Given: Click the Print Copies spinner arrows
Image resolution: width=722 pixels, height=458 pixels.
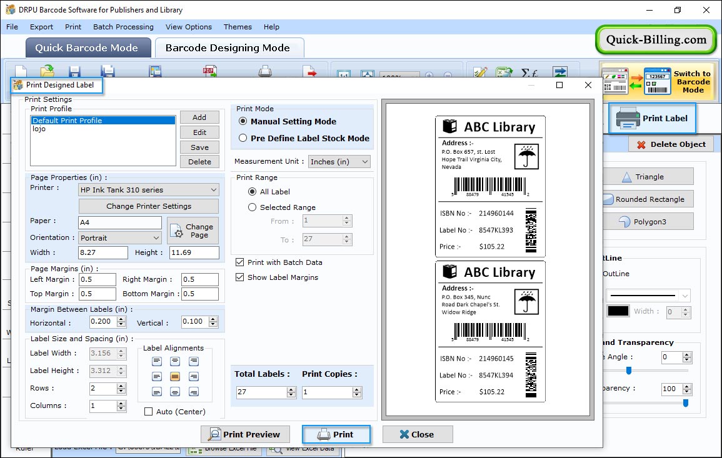Looking at the screenshot, I should 356,392.
